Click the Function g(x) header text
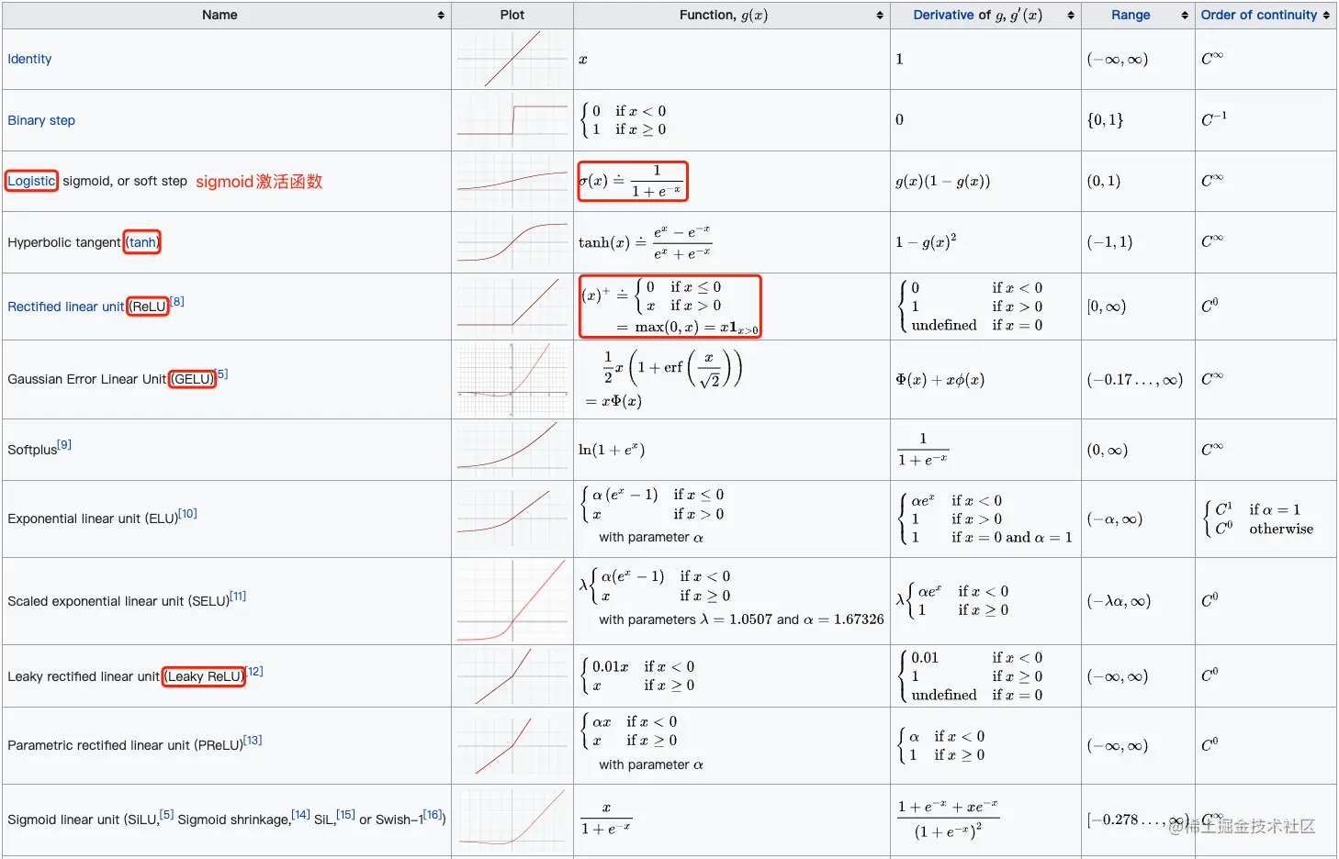Image resolution: width=1339 pixels, height=859 pixels. click(x=724, y=15)
